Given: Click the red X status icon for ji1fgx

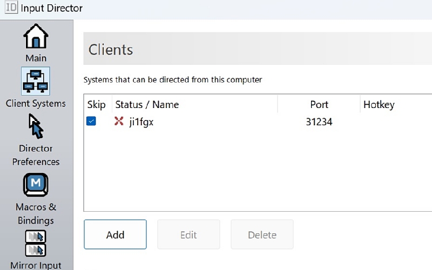Looking at the screenshot, I should pyautogui.click(x=119, y=121).
